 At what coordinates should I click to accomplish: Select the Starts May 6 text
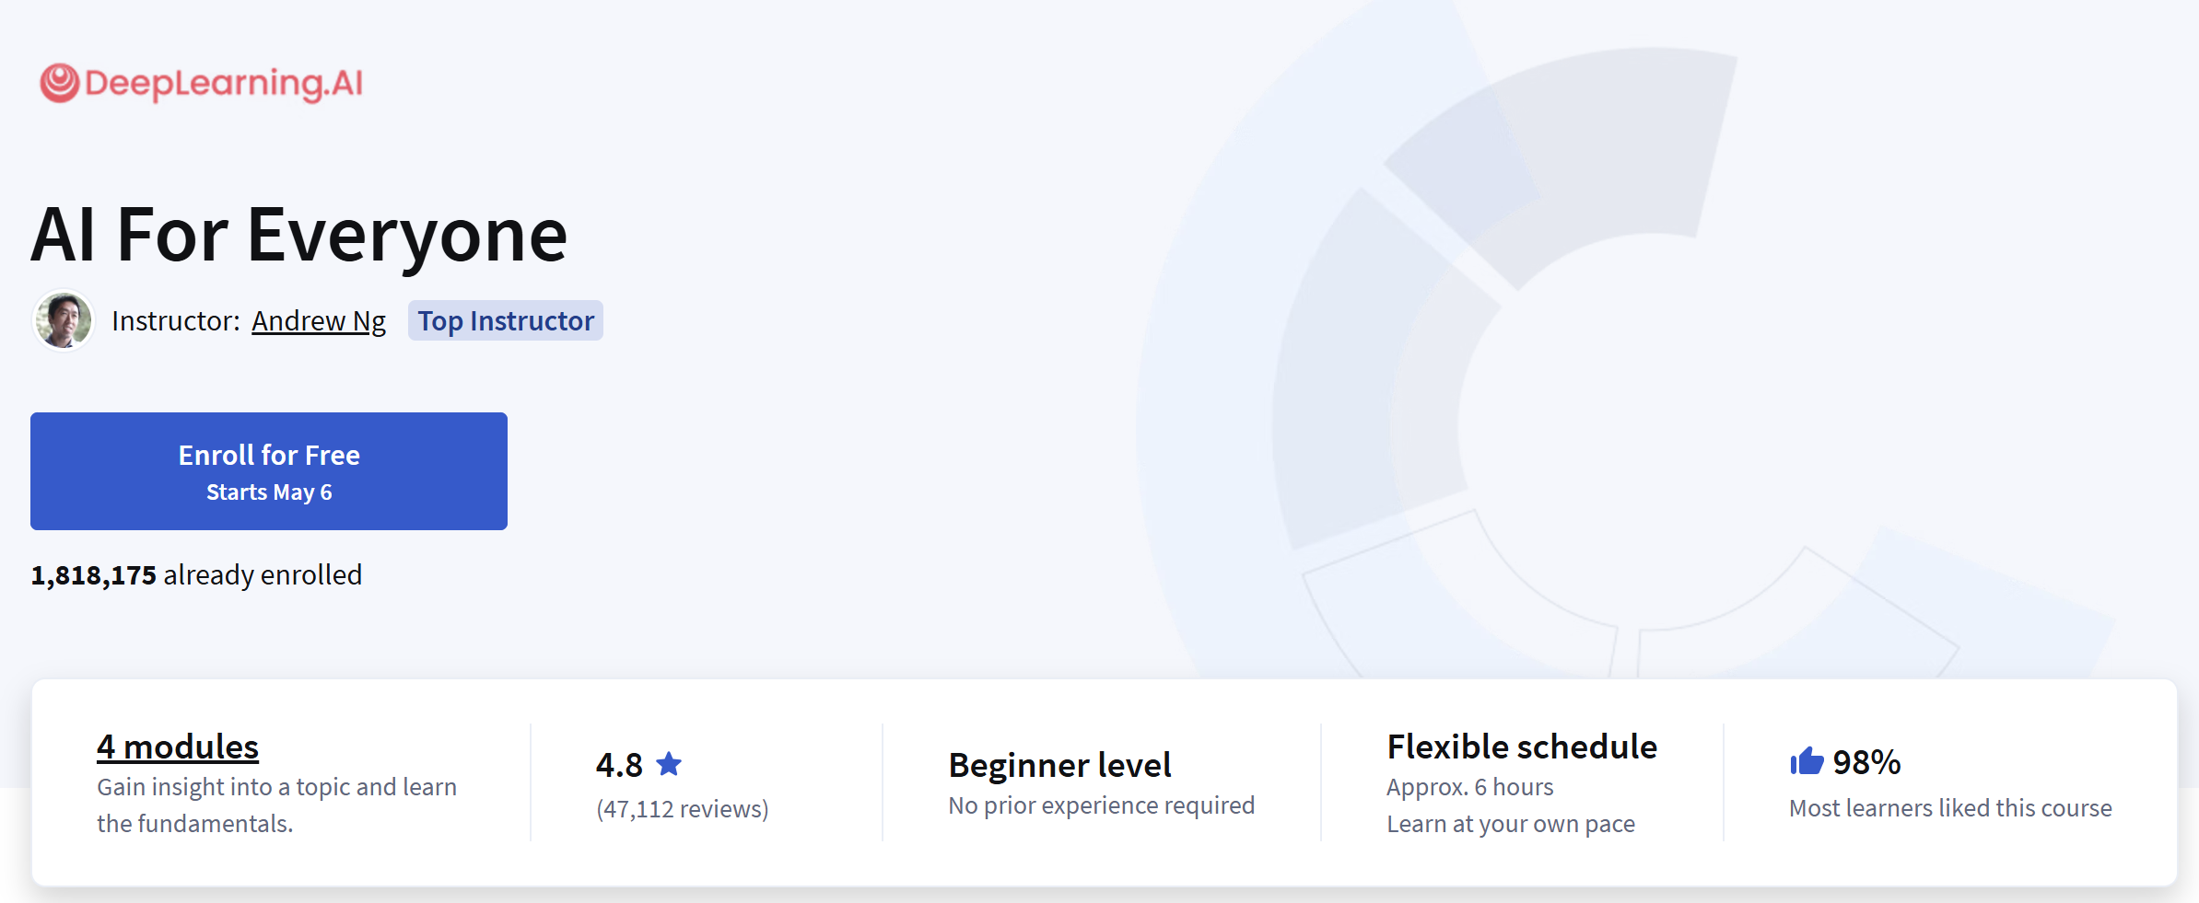tap(268, 492)
